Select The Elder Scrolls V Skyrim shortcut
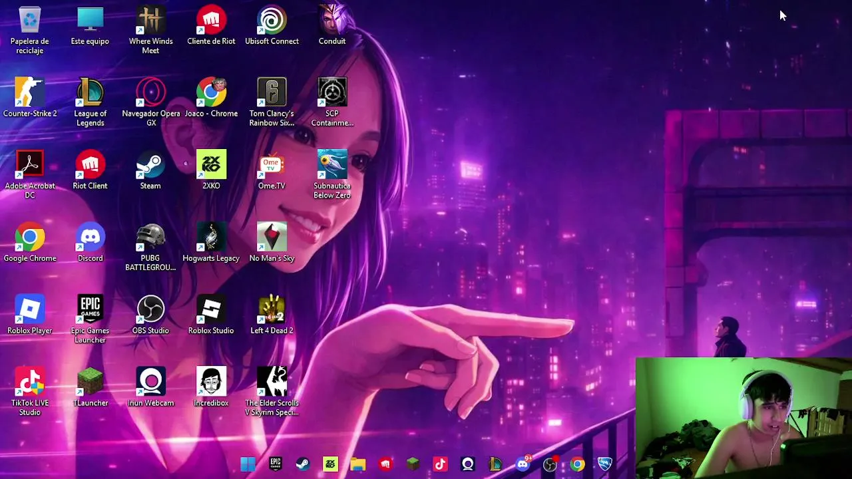The height and width of the screenshot is (479, 852). (272, 393)
